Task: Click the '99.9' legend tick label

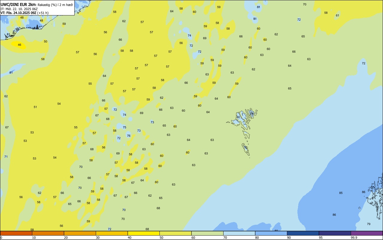Action: tap(354, 238)
